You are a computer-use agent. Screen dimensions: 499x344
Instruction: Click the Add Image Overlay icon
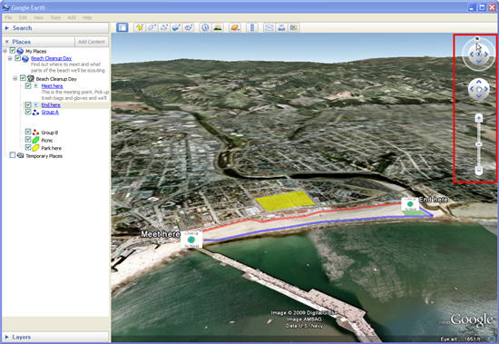point(176,28)
